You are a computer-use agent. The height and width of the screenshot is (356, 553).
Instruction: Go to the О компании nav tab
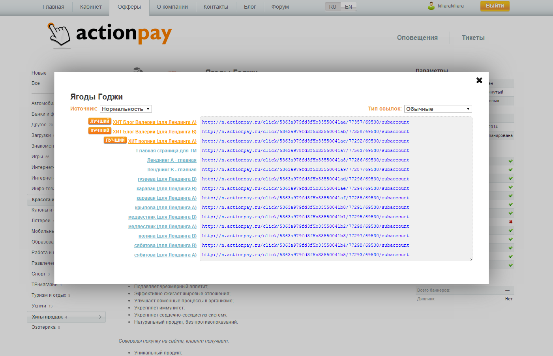coord(172,7)
